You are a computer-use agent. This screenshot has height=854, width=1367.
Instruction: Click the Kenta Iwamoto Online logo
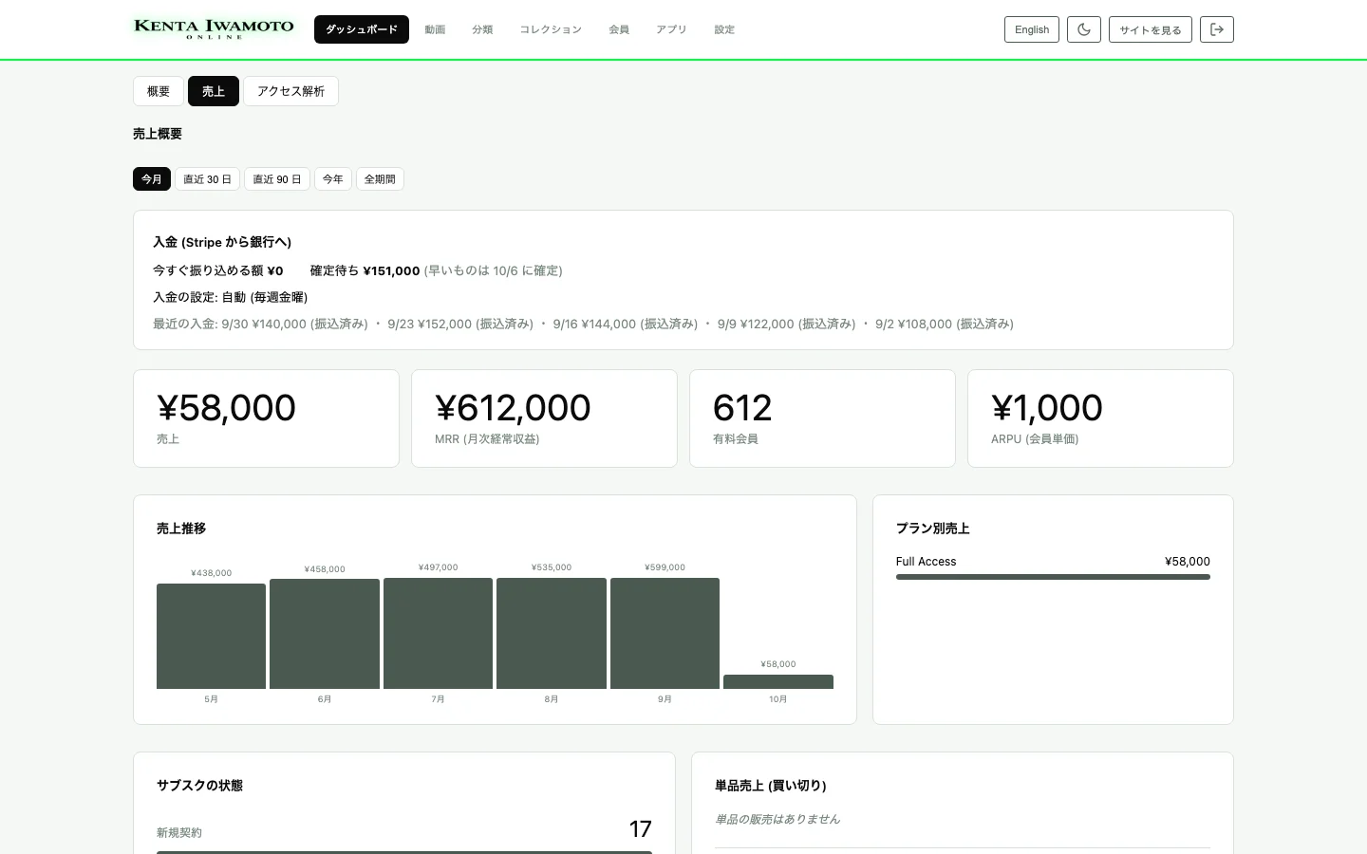(214, 28)
